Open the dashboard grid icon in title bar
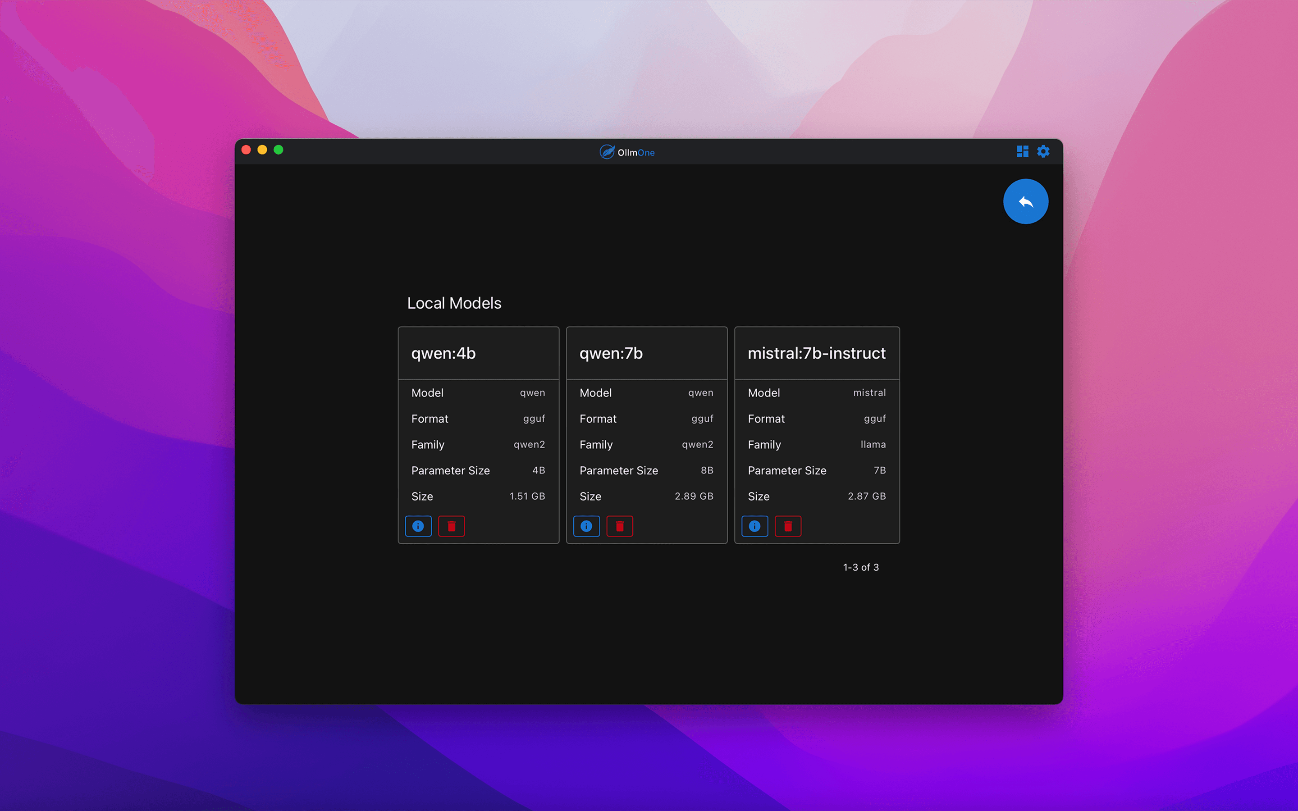This screenshot has width=1298, height=811. click(x=1022, y=151)
